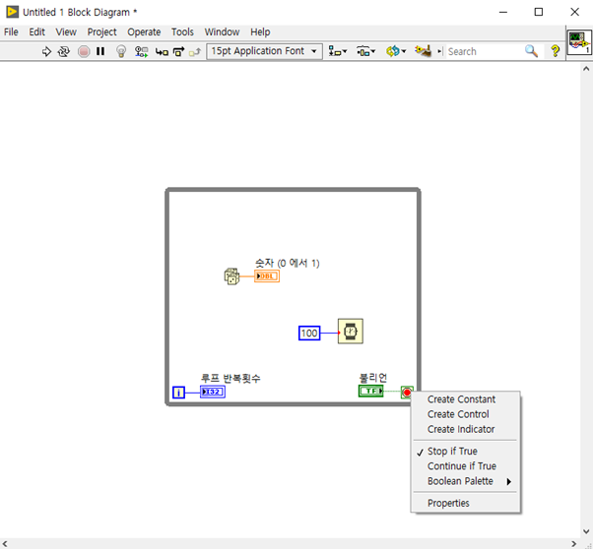This screenshot has width=593, height=549.
Task: Click the 루프 반복횟수 label
Action: [x=231, y=378]
